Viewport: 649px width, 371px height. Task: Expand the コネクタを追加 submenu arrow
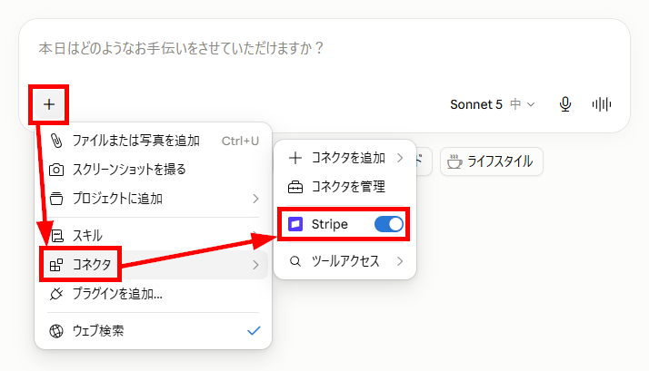pos(400,158)
